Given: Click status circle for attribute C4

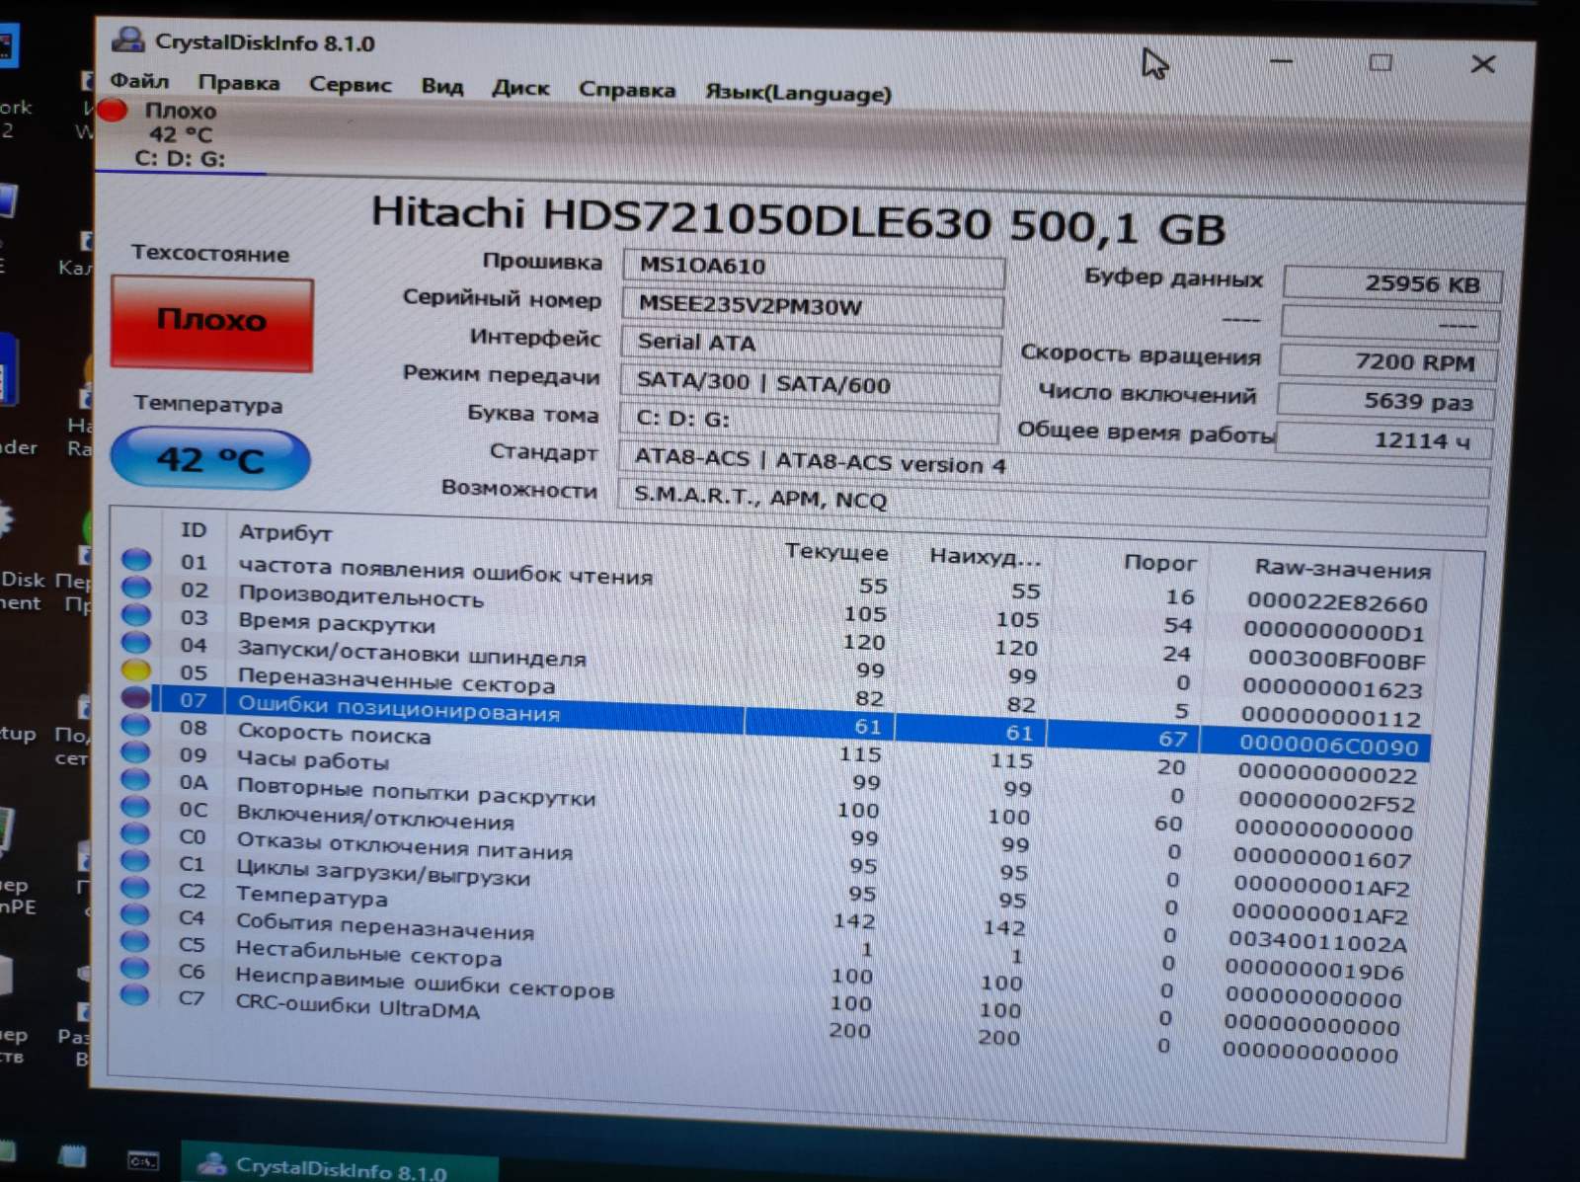Looking at the screenshot, I should click(x=134, y=914).
